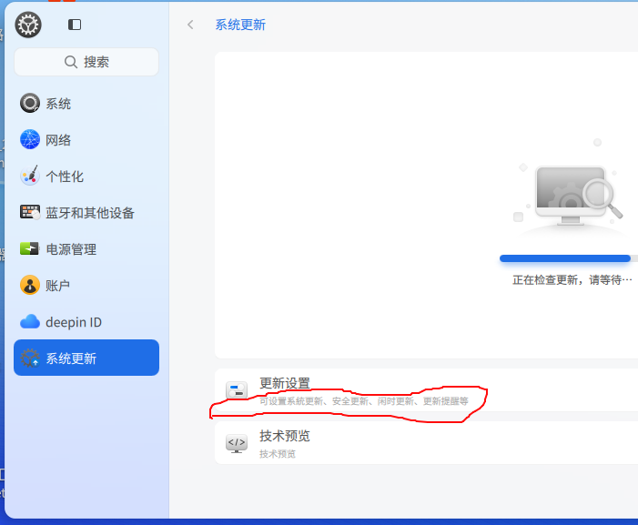Open 蓝牙和其他设备 settings
The width and height of the screenshot is (638, 525).
coord(86,212)
